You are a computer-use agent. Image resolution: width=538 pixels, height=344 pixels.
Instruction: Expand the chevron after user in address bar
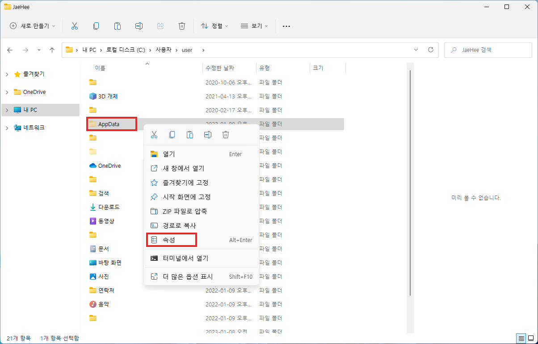click(x=203, y=50)
